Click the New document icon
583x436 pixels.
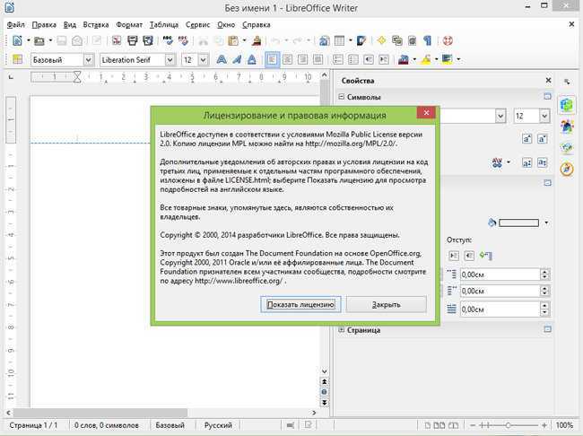(x=17, y=40)
